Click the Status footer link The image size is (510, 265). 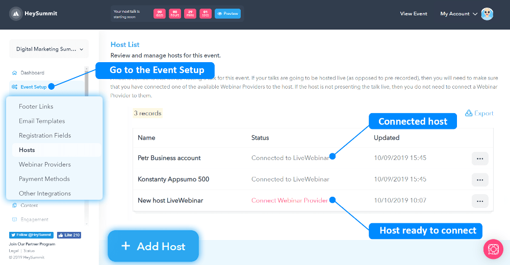29,251
